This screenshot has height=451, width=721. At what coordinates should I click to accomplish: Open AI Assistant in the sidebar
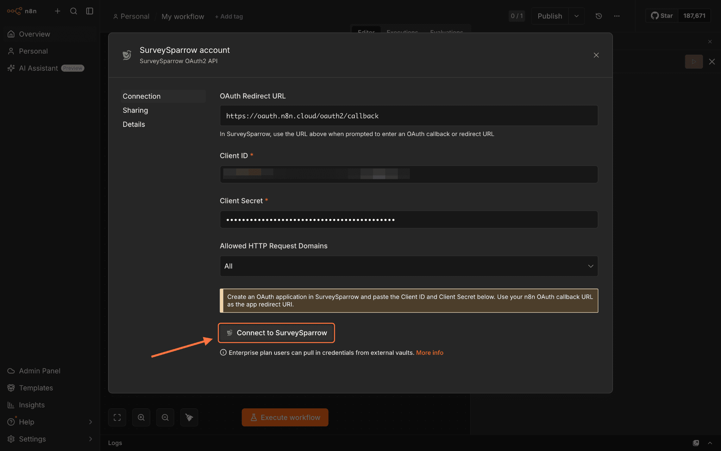[50, 68]
